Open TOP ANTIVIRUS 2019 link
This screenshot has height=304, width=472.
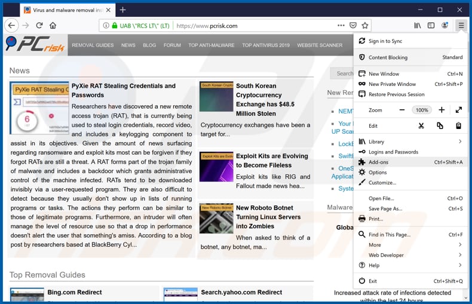[266, 45]
